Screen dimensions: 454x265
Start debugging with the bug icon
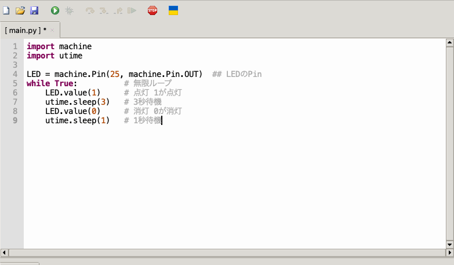(69, 10)
